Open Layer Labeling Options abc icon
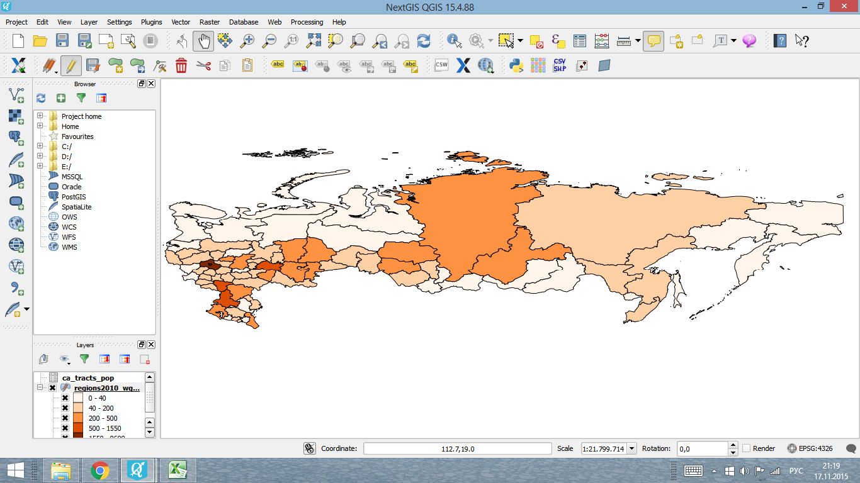Viewport: 860px width, 483px height. click(278, 65)
